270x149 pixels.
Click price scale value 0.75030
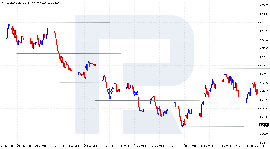[x=264, y=14]
